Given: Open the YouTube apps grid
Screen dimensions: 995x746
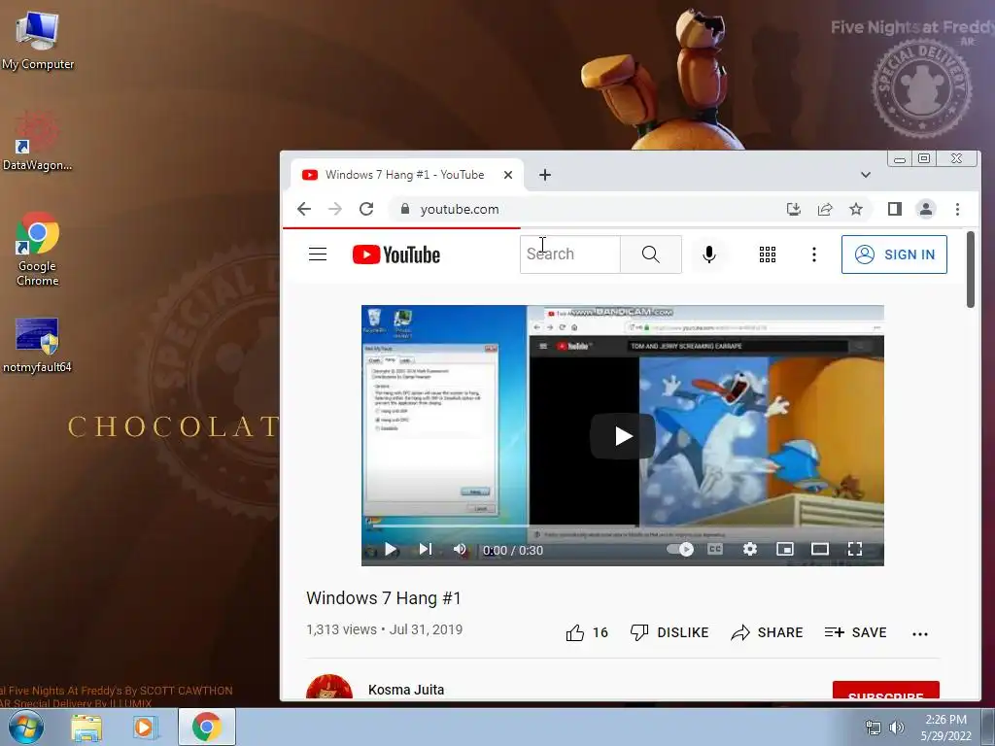Looking at the screenshot, I should pos(768,254).
